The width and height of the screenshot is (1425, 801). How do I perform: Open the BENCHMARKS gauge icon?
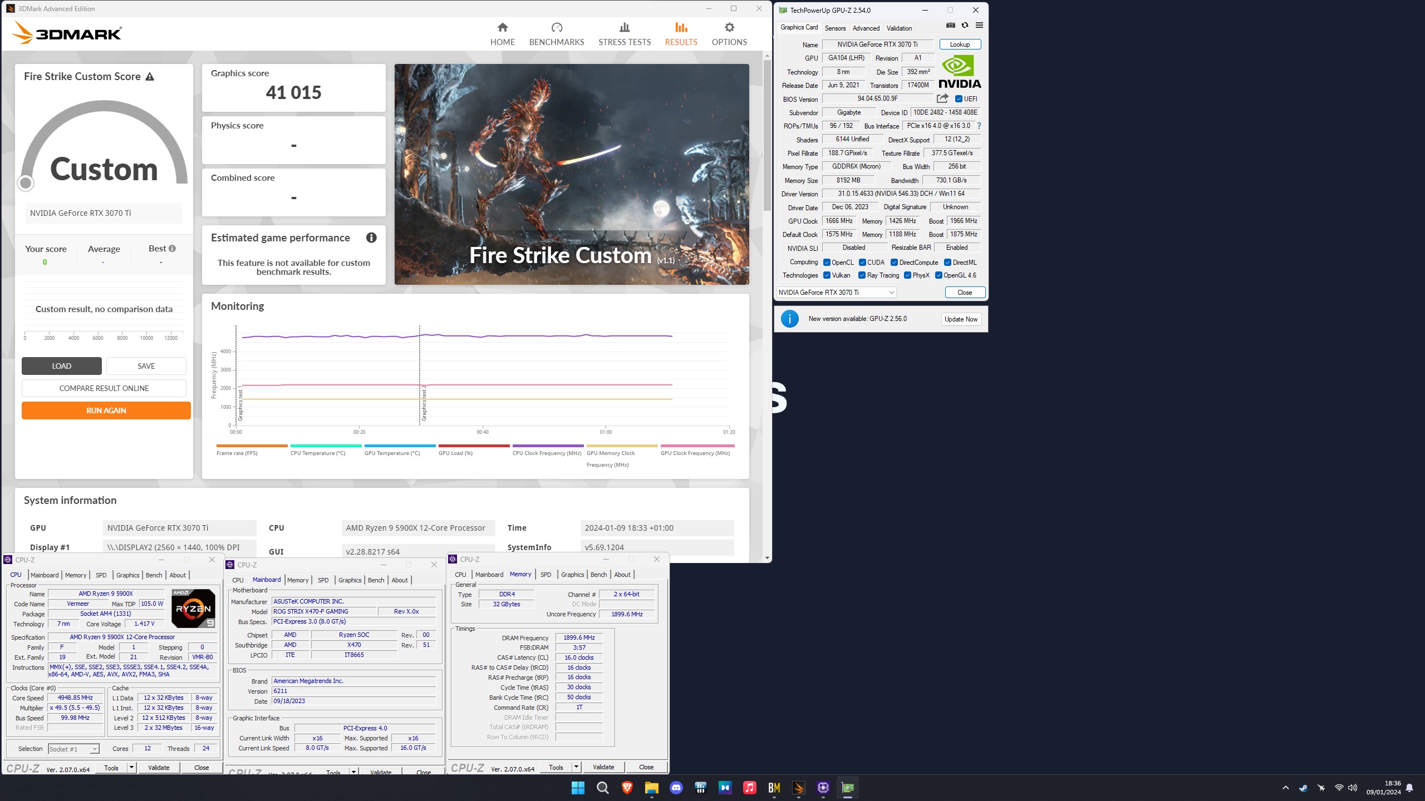pos(557,27)
